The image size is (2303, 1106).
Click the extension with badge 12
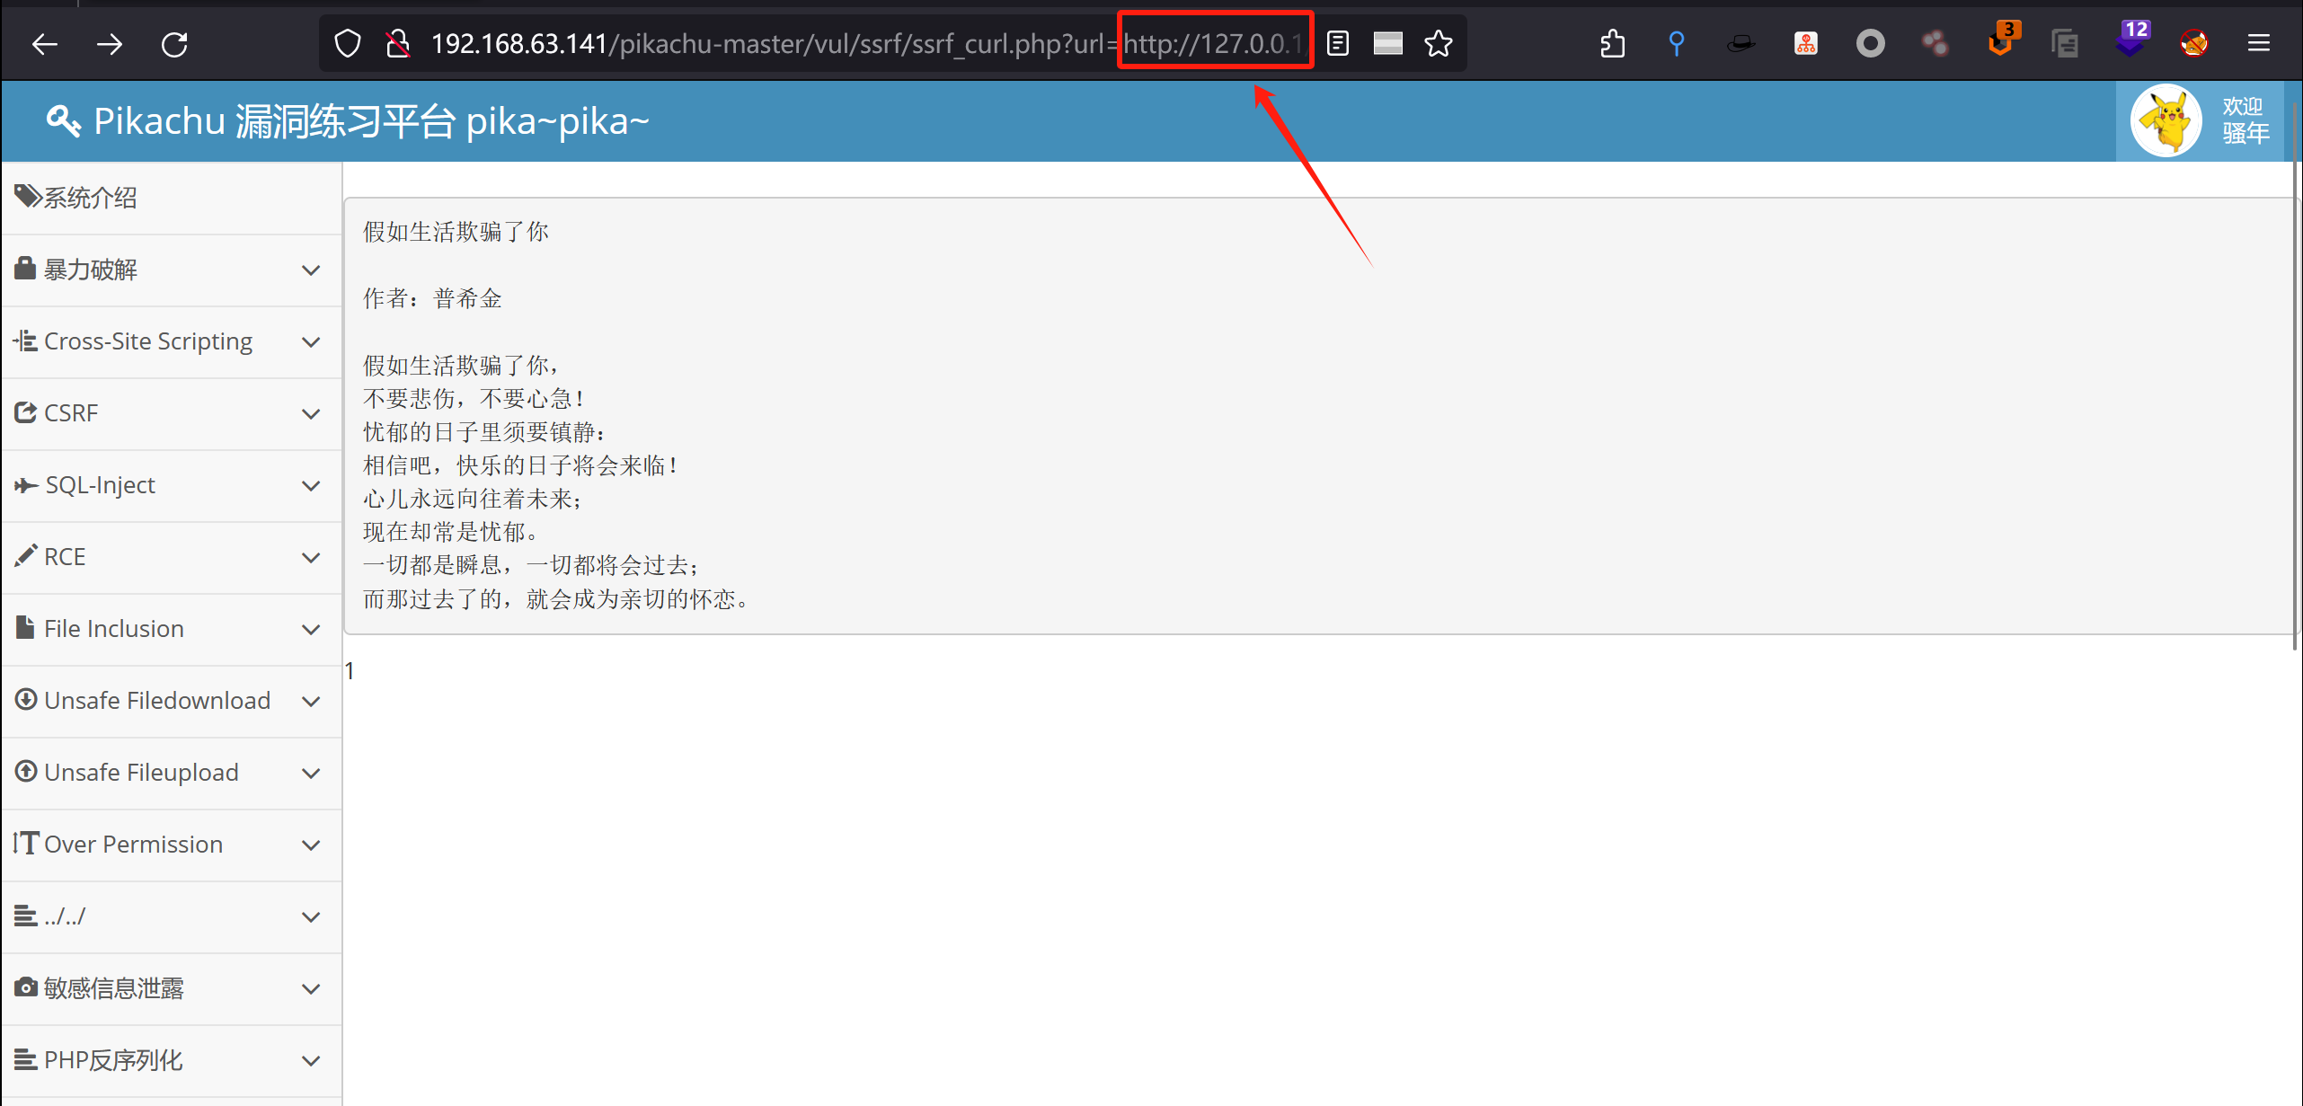tap(2130, 41)
